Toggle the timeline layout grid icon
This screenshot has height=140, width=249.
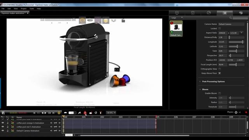pos(3,113)
